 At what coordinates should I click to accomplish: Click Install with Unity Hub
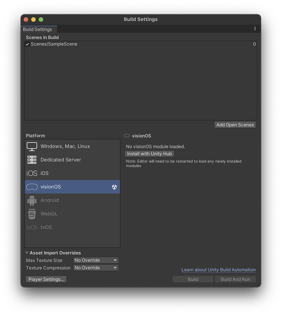coord(149,154)
